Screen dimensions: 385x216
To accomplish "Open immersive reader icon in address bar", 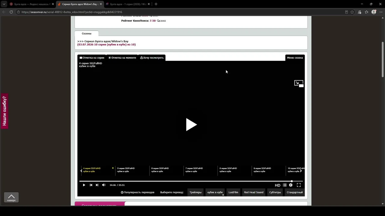I will click(346, 12).
